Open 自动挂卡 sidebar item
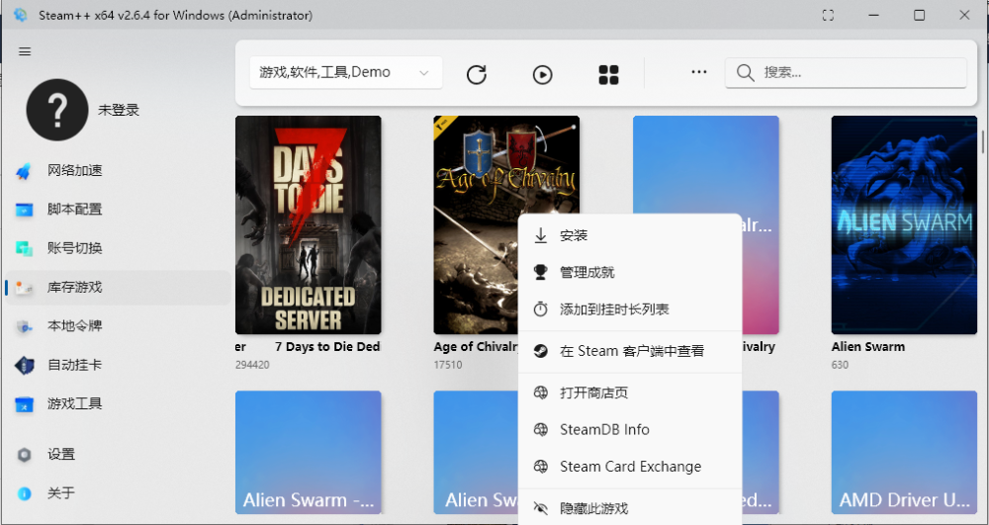 [75, 365]
